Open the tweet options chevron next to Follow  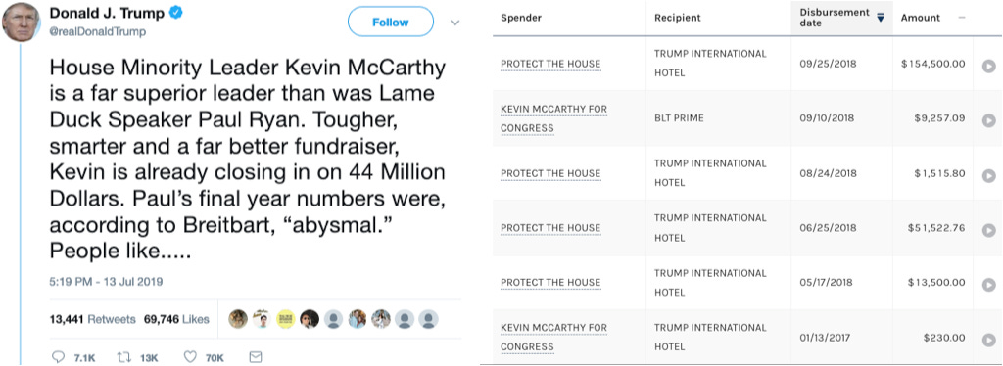(x=454, y=23)
